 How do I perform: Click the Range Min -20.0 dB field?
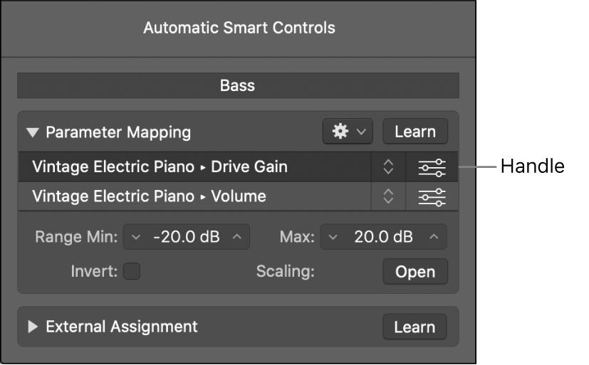[x=187, y=237]
